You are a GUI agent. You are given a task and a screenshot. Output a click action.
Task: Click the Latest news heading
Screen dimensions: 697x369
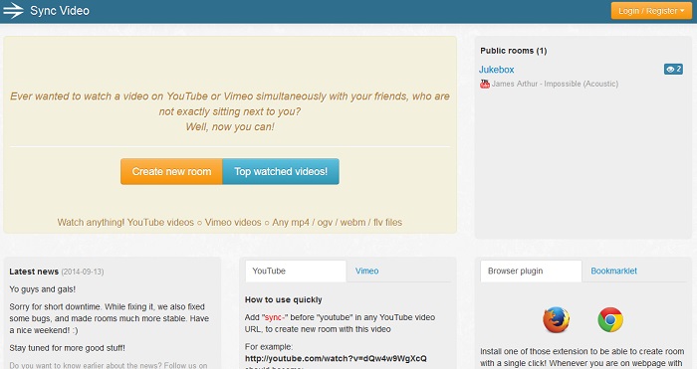click(34, 272)
